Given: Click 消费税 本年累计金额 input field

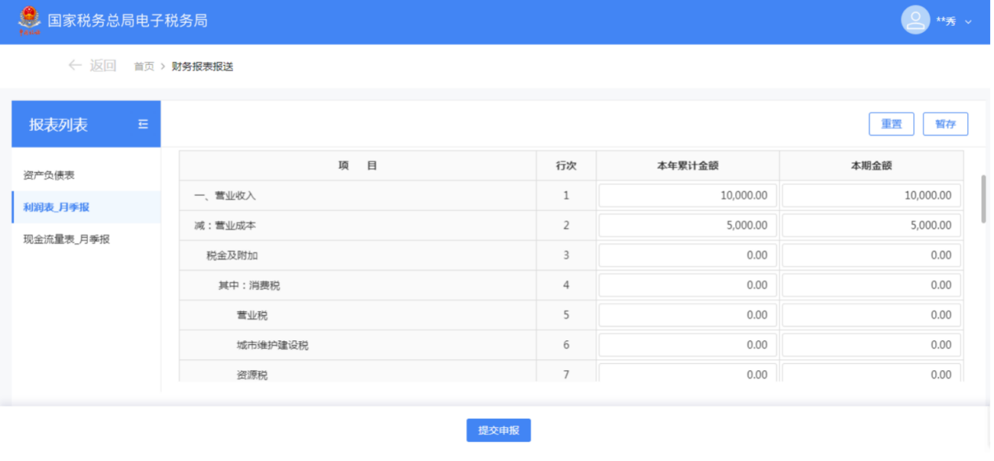Looking at the screenshot, I should [x=687, y=285].
